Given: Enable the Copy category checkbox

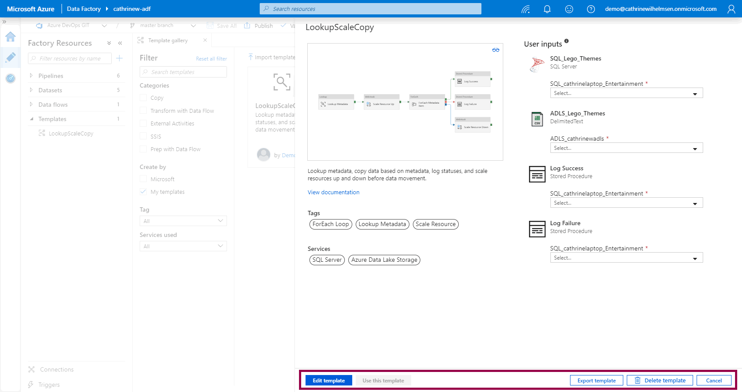Looking at the screenshot, I should point(143,98).
